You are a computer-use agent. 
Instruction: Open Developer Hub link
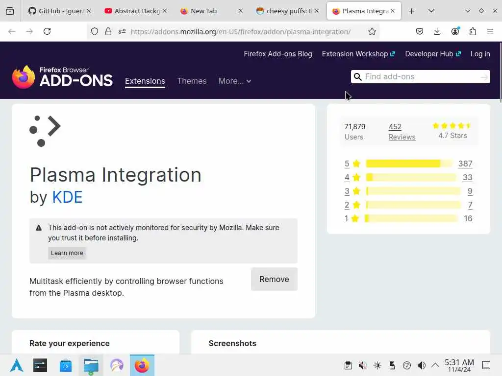pyautogui.click(x=433, y=54)
